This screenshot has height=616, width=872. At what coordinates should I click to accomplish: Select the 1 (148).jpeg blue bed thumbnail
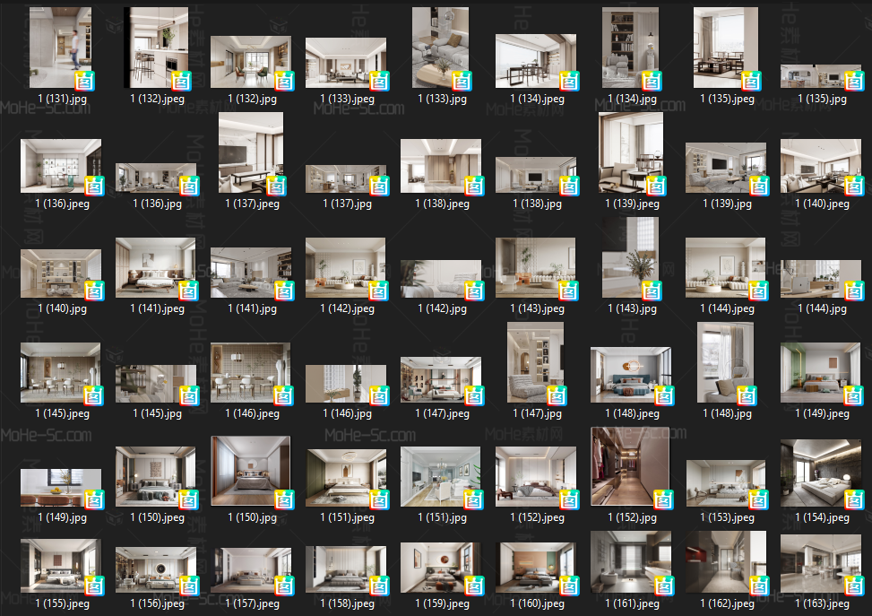631,375
